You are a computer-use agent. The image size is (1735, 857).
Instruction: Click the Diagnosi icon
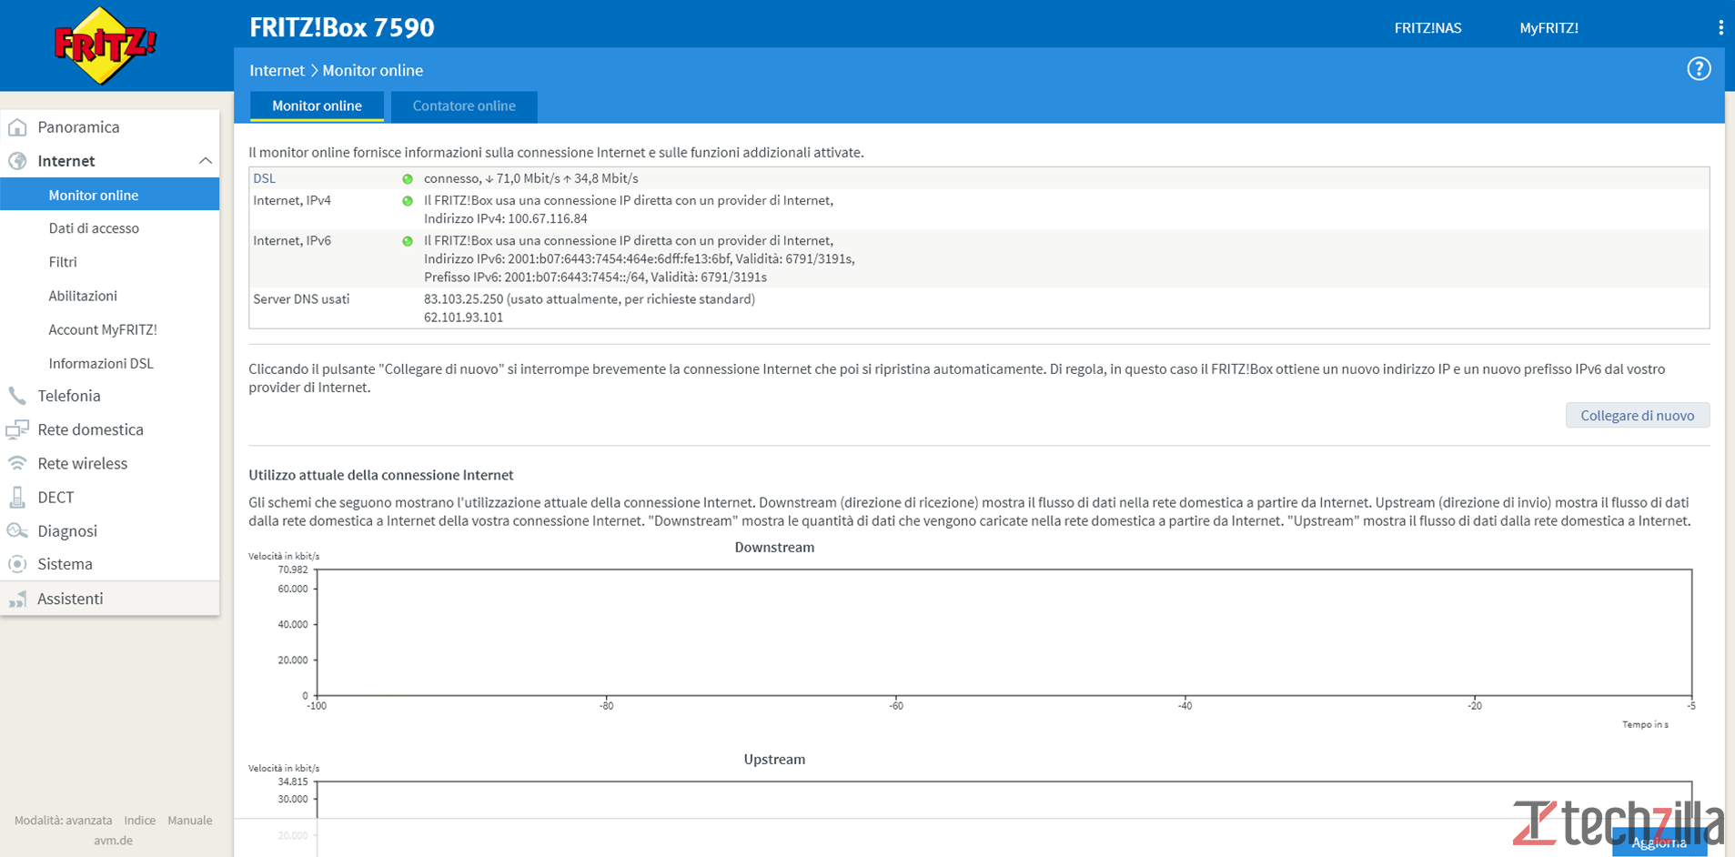[17, 530]
